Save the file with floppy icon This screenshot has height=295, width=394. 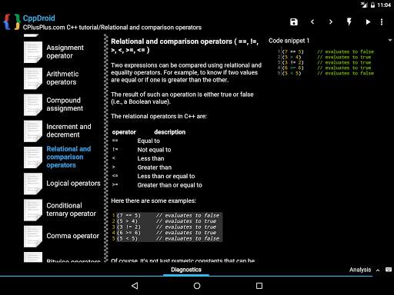click(294, 22)
